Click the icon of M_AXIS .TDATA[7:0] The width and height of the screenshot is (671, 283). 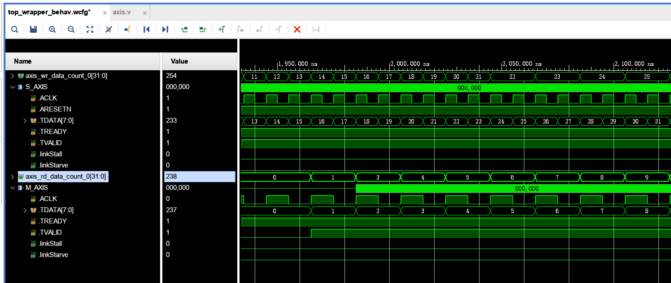pyautogui.click(x=33, y=210)
